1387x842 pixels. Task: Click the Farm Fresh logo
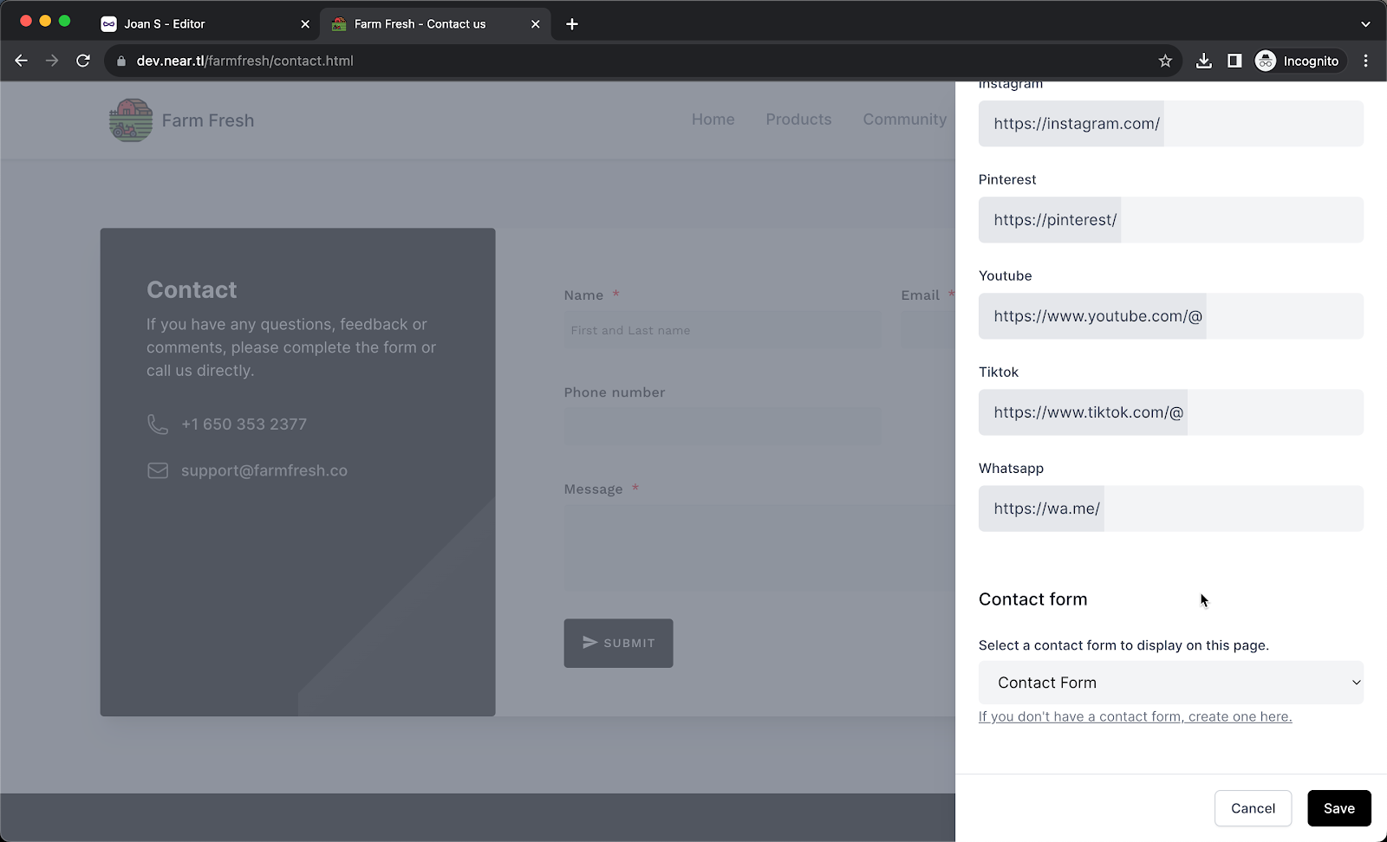(130, 120)
